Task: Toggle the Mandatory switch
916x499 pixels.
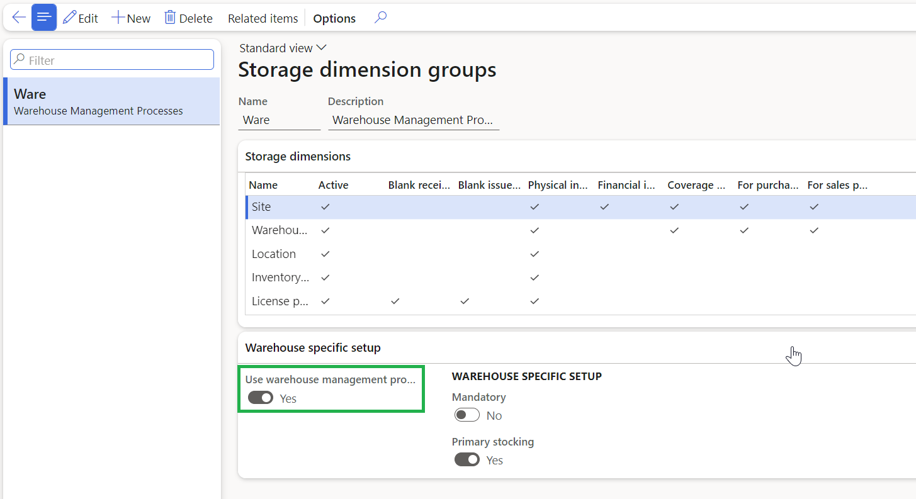Action: (467, 415)
